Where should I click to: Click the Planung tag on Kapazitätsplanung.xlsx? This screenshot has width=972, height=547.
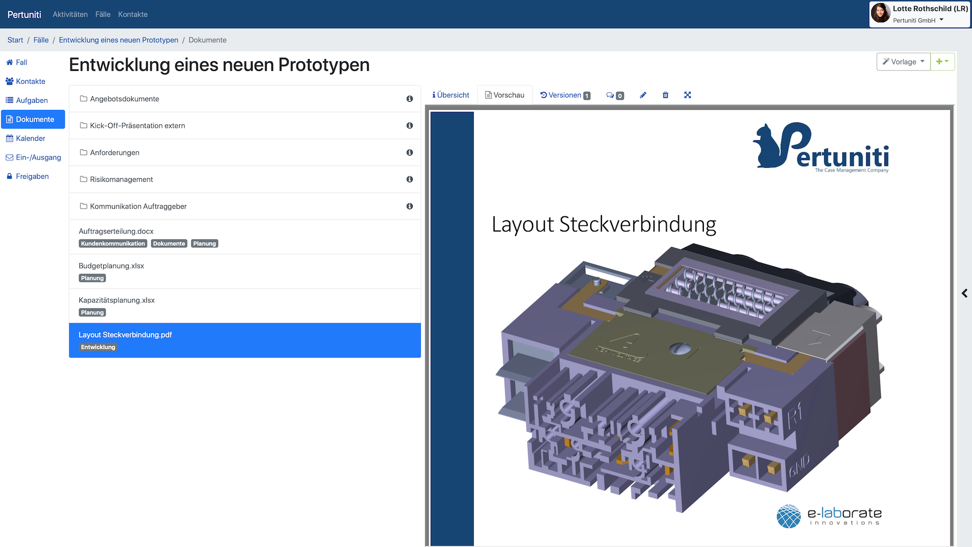click(92, 312)
